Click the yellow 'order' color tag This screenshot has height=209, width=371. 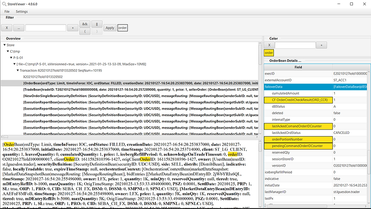(269, 53)
